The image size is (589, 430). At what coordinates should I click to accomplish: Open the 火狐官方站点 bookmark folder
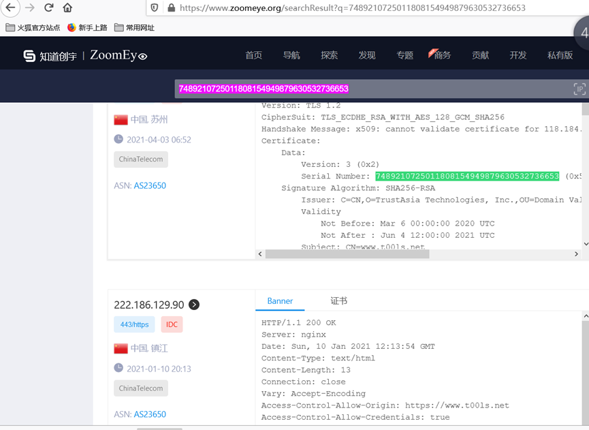[x=33, y=27]
